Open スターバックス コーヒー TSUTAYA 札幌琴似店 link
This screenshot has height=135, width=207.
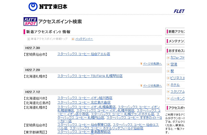[90, 76]
